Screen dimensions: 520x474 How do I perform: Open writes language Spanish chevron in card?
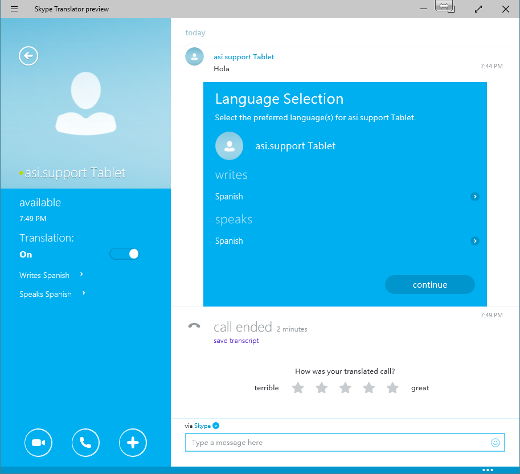coord(474,197)
